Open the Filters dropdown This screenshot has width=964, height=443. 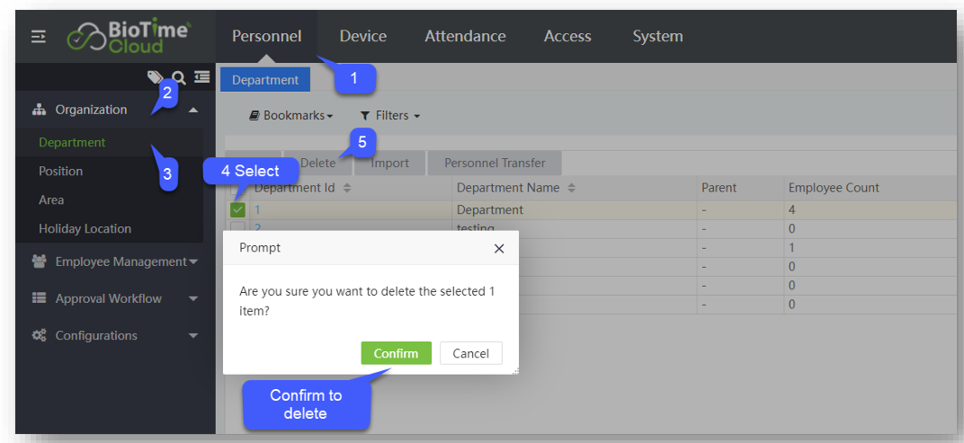coord(390,116)
